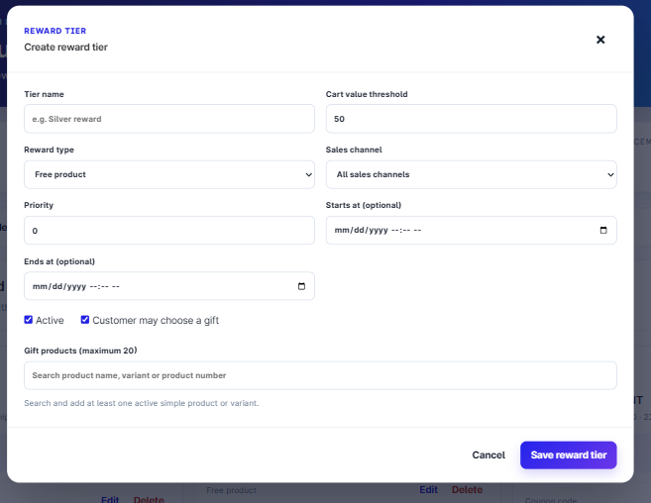Open the Starts at calendar picker icon
The height and width of the screenshot is (503, 651).
tap(603, 230)
